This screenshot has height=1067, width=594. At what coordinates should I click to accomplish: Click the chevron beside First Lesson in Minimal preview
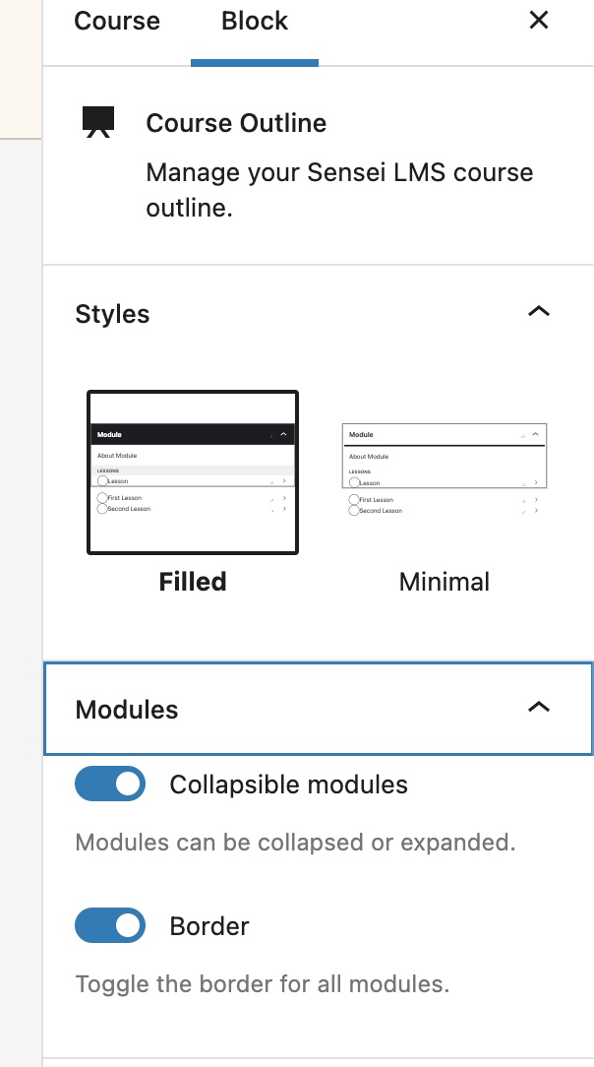coord(535,501)
